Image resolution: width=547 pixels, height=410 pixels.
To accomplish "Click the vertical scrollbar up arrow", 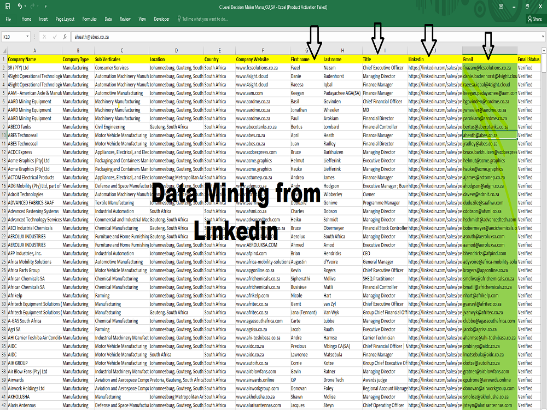I will [544, 50].
